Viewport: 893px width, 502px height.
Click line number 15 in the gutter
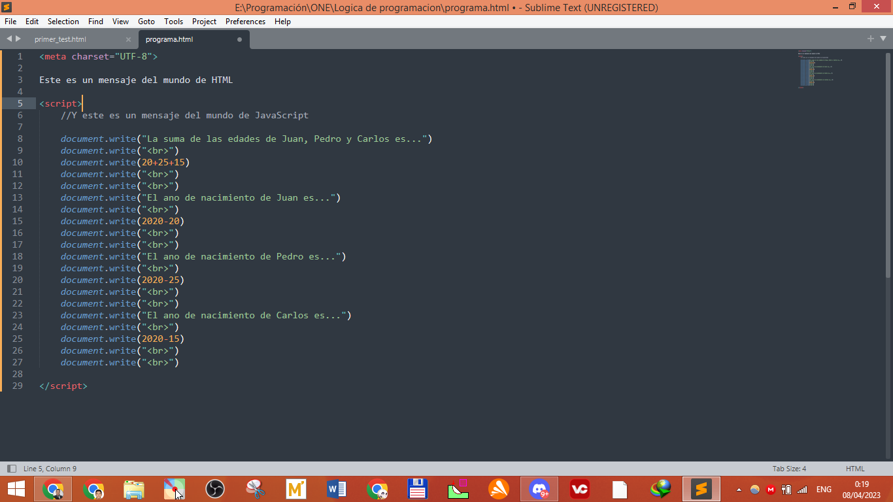(17, 221)
